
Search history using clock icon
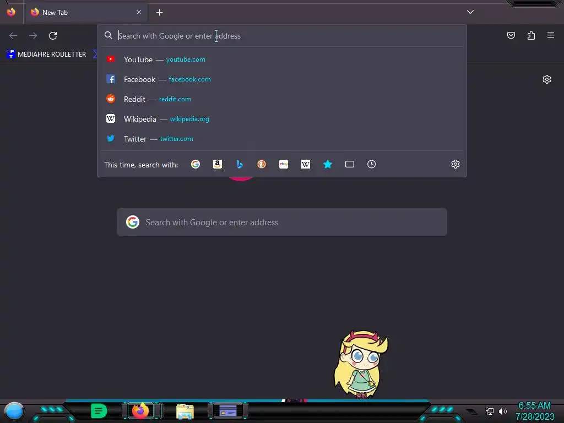click(x=372, y=164)
